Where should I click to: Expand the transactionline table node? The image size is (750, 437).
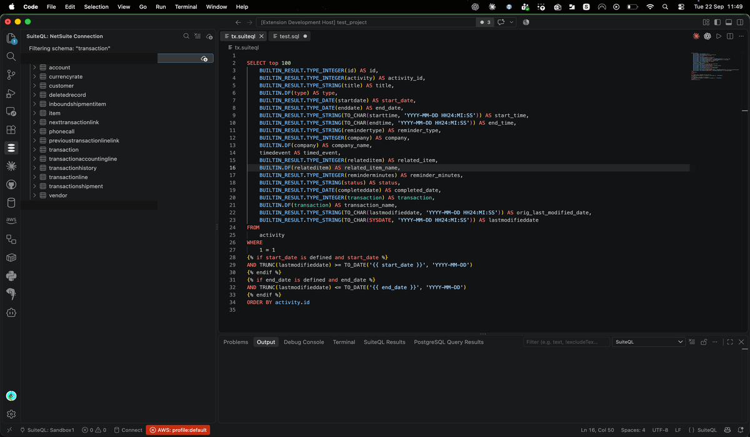pos(34,177)
